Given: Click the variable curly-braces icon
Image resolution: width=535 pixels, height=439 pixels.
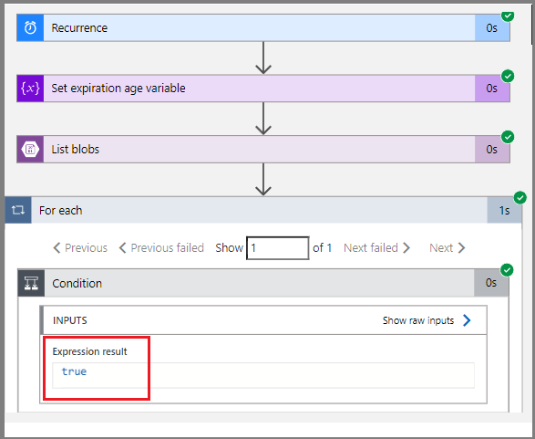Looking at the screenshot, I should click(30, 89).
